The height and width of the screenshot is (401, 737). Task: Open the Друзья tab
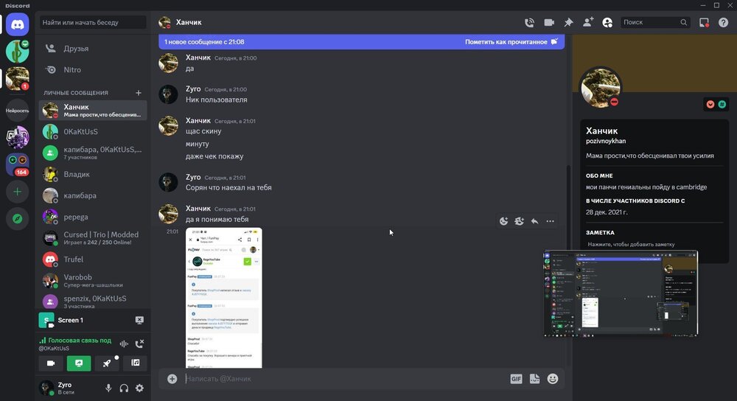pyautogui.click(x=93, y=49)
